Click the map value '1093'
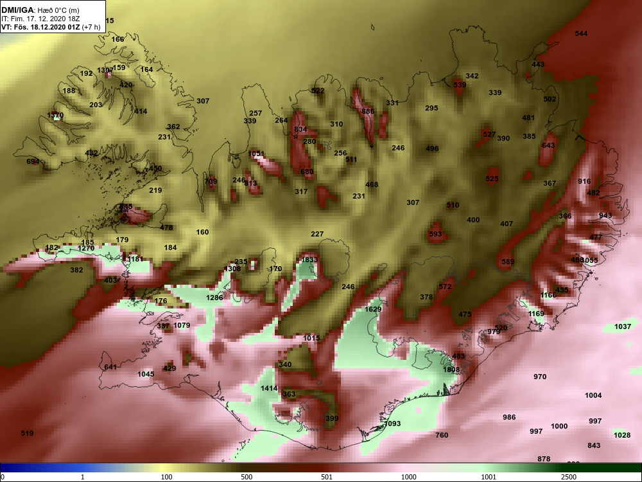The image size is (642, 482). click(392, 424)
